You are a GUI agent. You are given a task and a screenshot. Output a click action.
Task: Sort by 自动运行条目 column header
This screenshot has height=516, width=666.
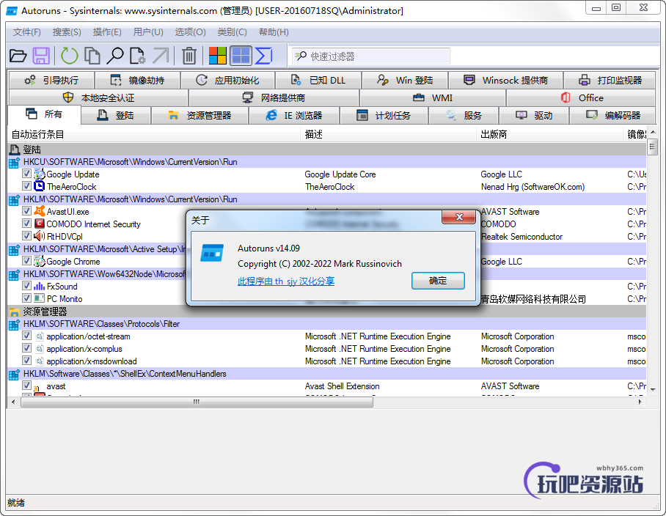point(154,134)
